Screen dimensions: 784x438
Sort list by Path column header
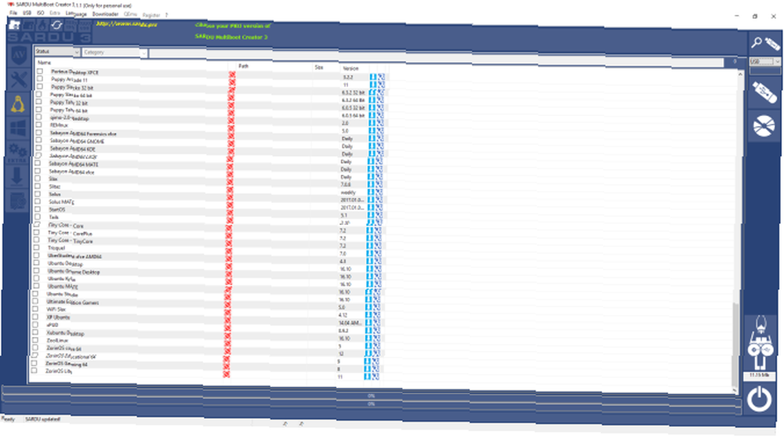[244, 66]
